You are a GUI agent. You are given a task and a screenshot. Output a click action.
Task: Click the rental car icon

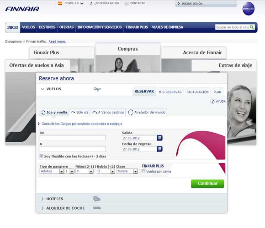(97, 207)
